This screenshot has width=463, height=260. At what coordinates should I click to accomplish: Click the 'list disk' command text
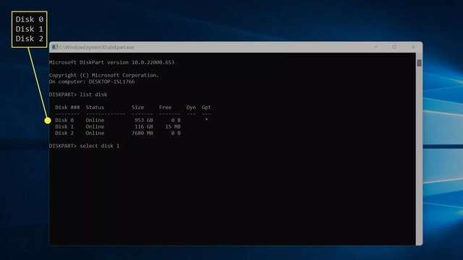[x=93, y=95]
